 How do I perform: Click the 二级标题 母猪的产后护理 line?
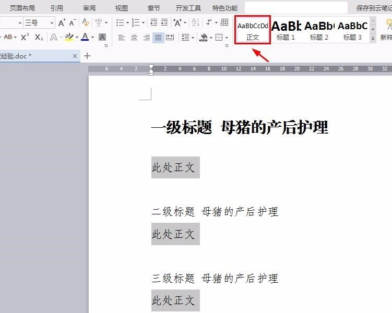coord(215,212)
